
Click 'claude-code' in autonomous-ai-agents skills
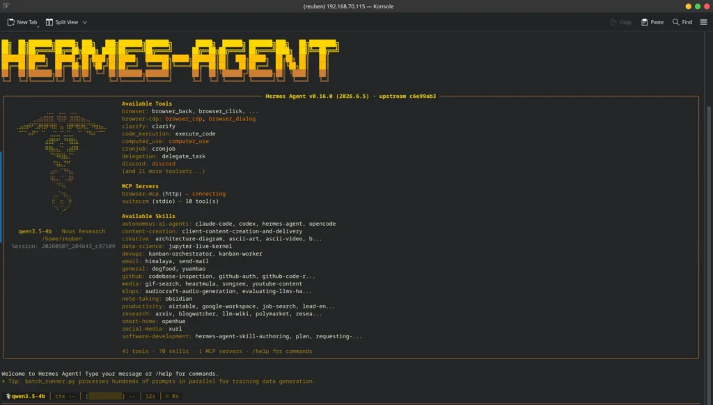(x=214, y=224)
